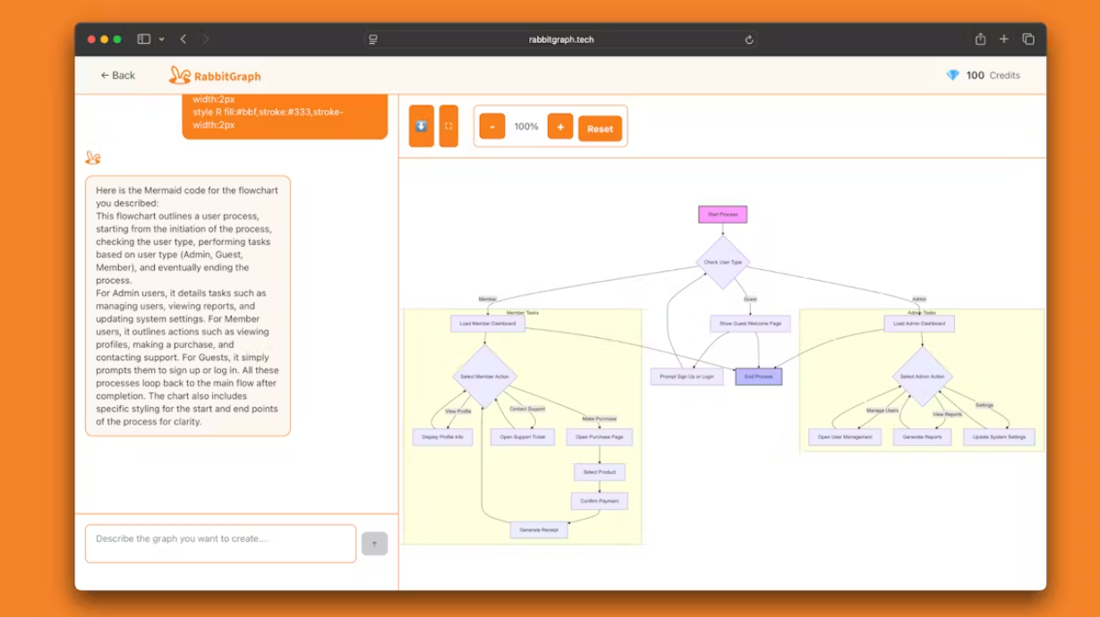Click the Back link
1100x617 pixels.
tap(116, 76)
